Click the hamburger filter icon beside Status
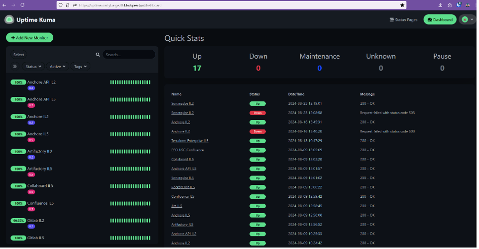 point(14,67)
